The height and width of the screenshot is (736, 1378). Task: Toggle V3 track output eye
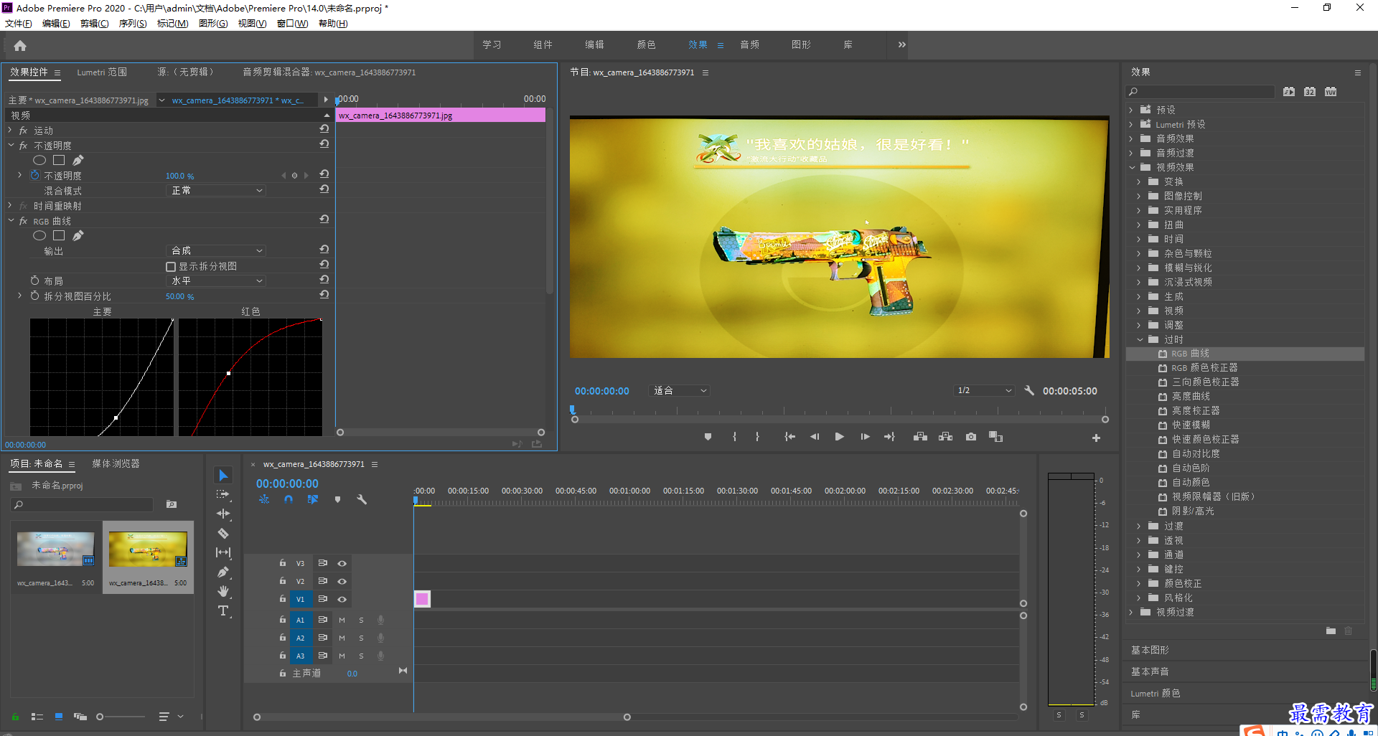pyautogui.click(x=342, y=563)
